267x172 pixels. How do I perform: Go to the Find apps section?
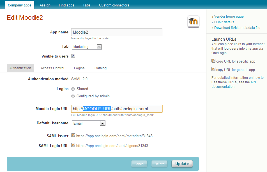[x=66, y=5]
